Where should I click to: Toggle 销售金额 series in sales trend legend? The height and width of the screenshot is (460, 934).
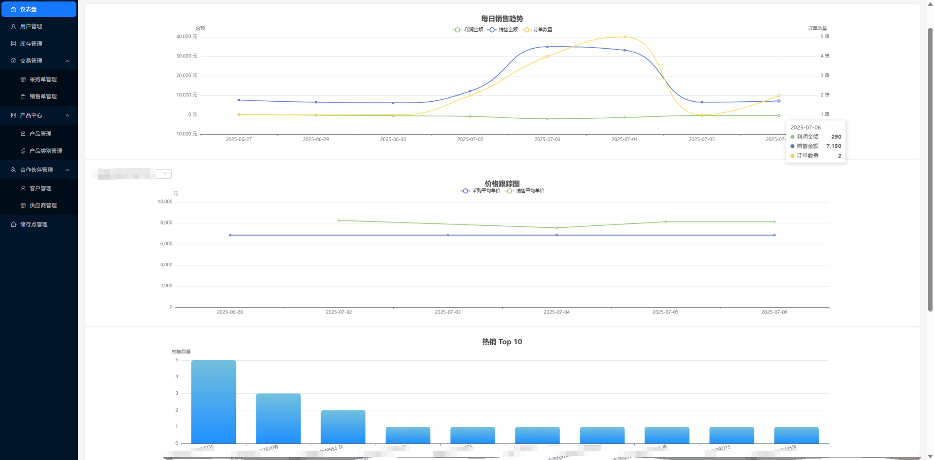pyautogui.click(x=503, y=30)
